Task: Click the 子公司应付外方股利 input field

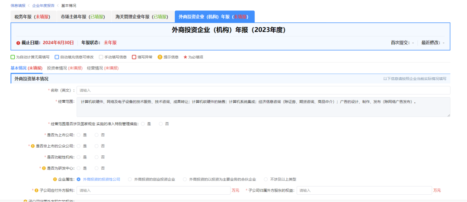Action: 154,190
